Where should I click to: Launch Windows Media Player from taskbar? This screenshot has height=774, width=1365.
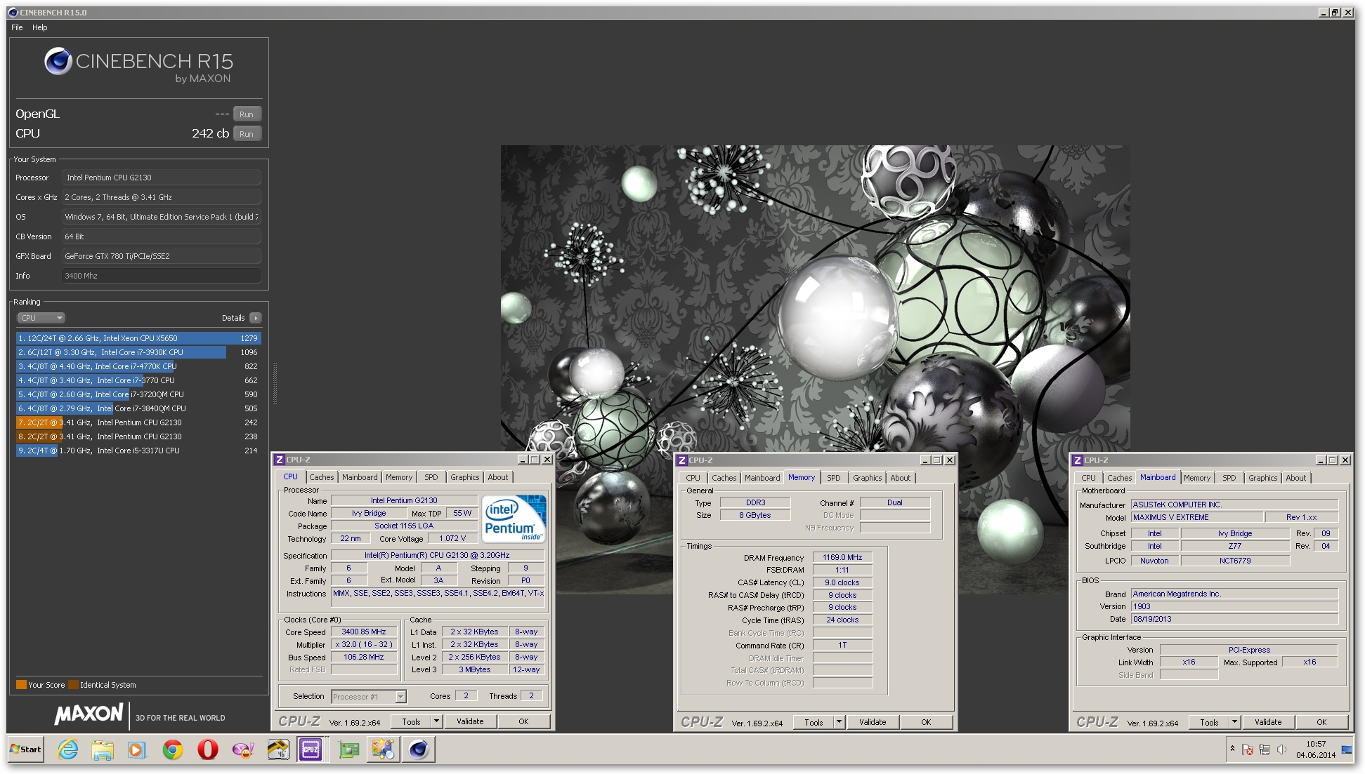pos(137,749)
